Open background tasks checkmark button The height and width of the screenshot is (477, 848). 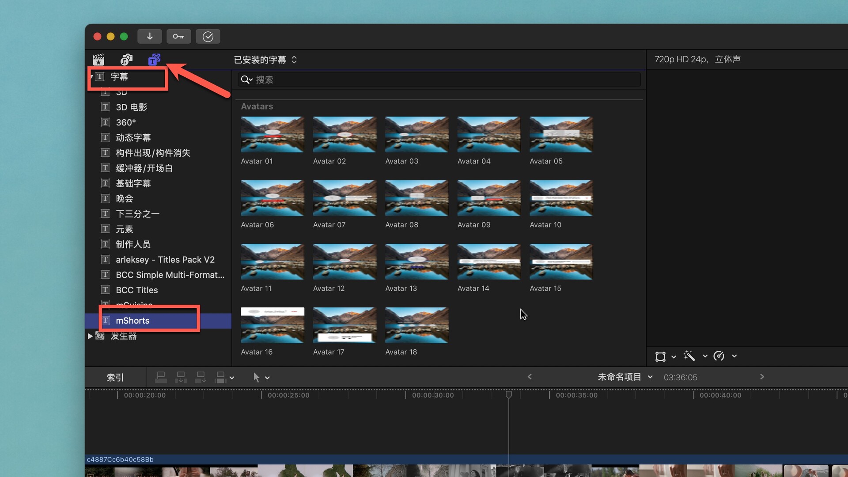tap(208, 36)
